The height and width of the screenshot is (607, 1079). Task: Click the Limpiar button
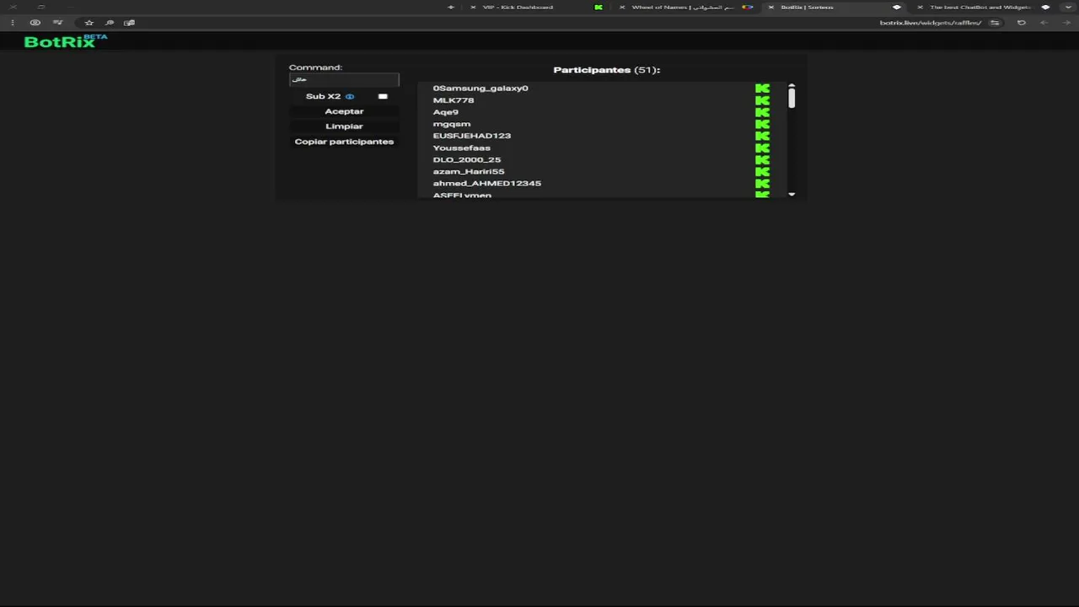(x=344, y=126)
